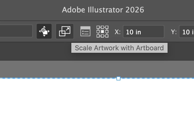Select the middle-left reference point
This screenshot has height=120, width=194.
coord(98,32)
